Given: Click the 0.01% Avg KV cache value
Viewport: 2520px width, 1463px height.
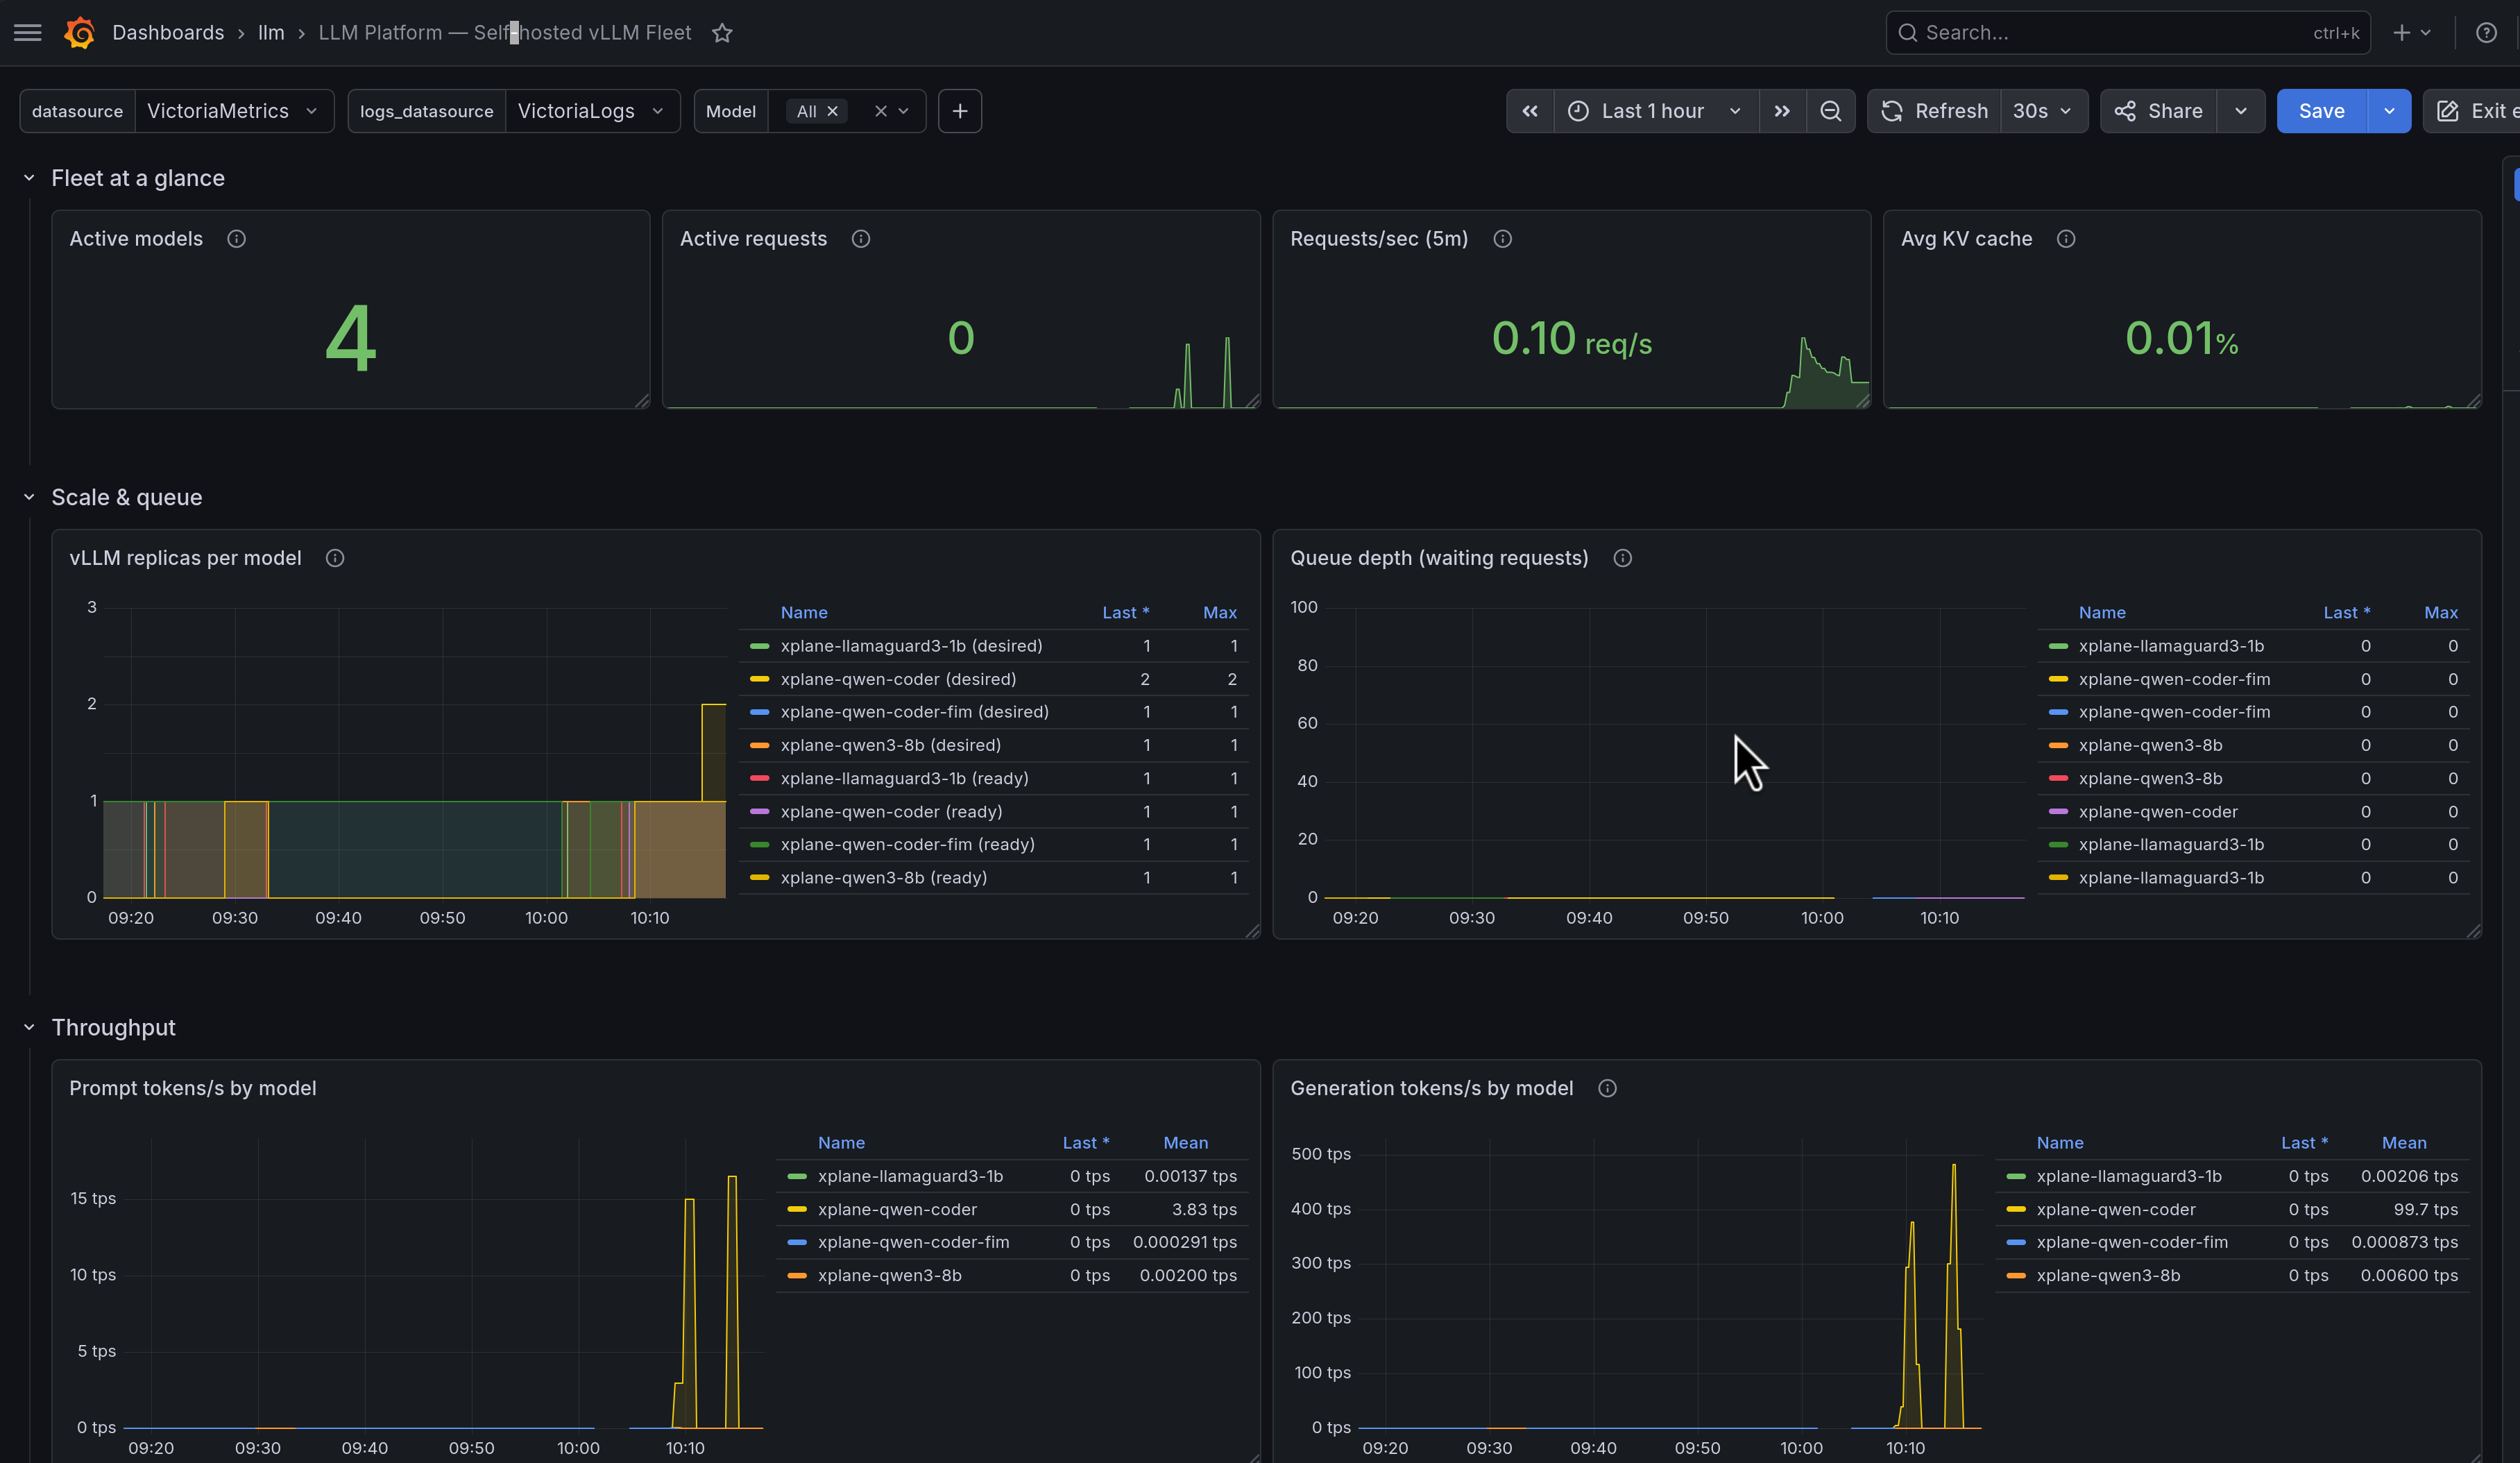Looking at the screenshot, I should coord(2181,339).
